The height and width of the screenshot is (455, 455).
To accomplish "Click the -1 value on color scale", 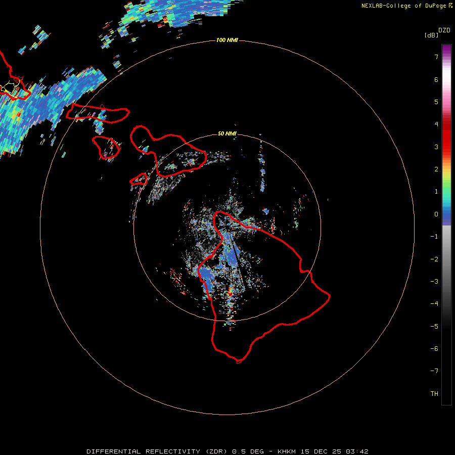I will [x=434, y=237].
